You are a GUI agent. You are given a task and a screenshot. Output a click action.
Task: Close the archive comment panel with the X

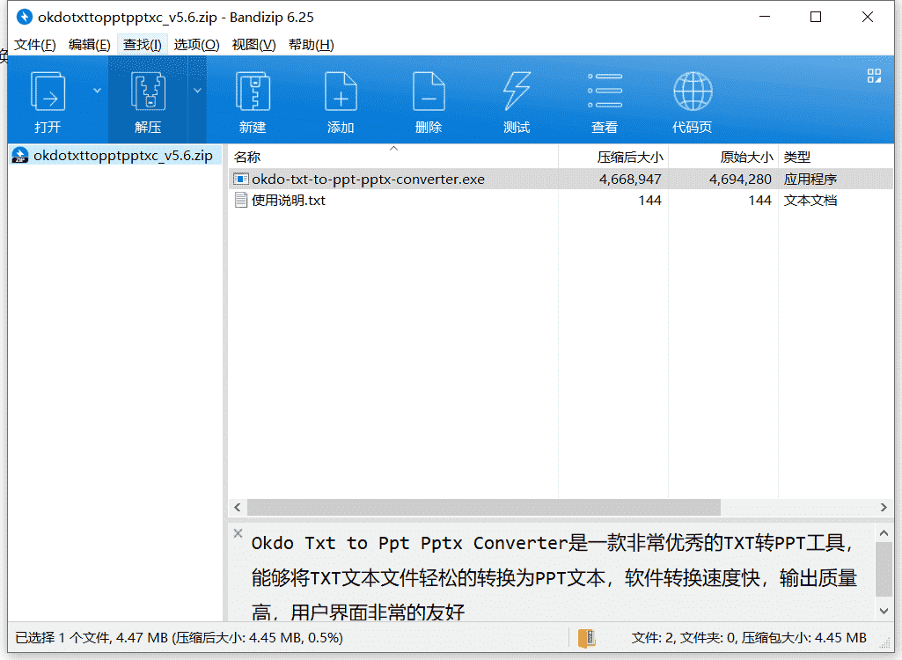click(238, 533)
